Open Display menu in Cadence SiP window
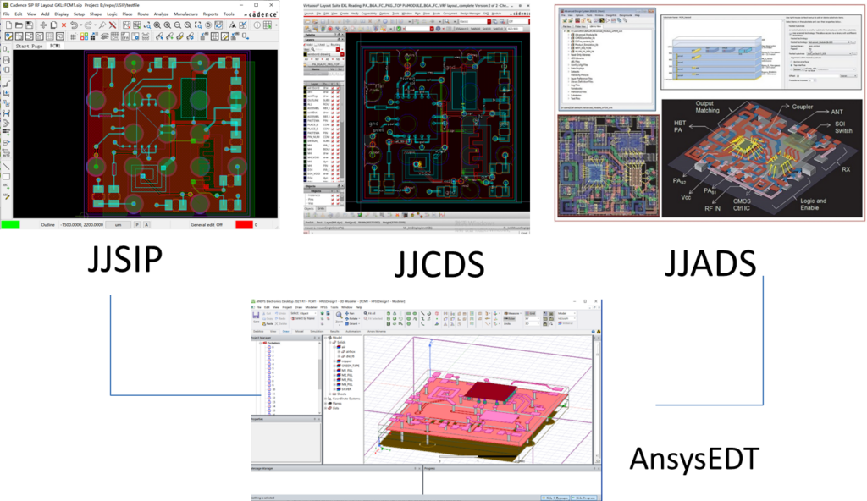867x501 pixels. (x=61, y=14)
